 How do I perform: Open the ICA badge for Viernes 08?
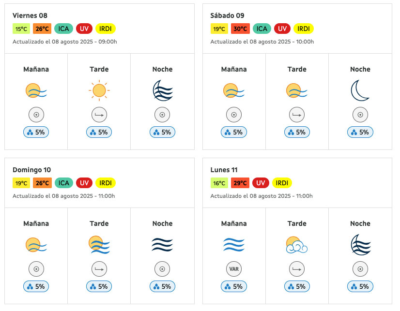[x=63, y=29]
